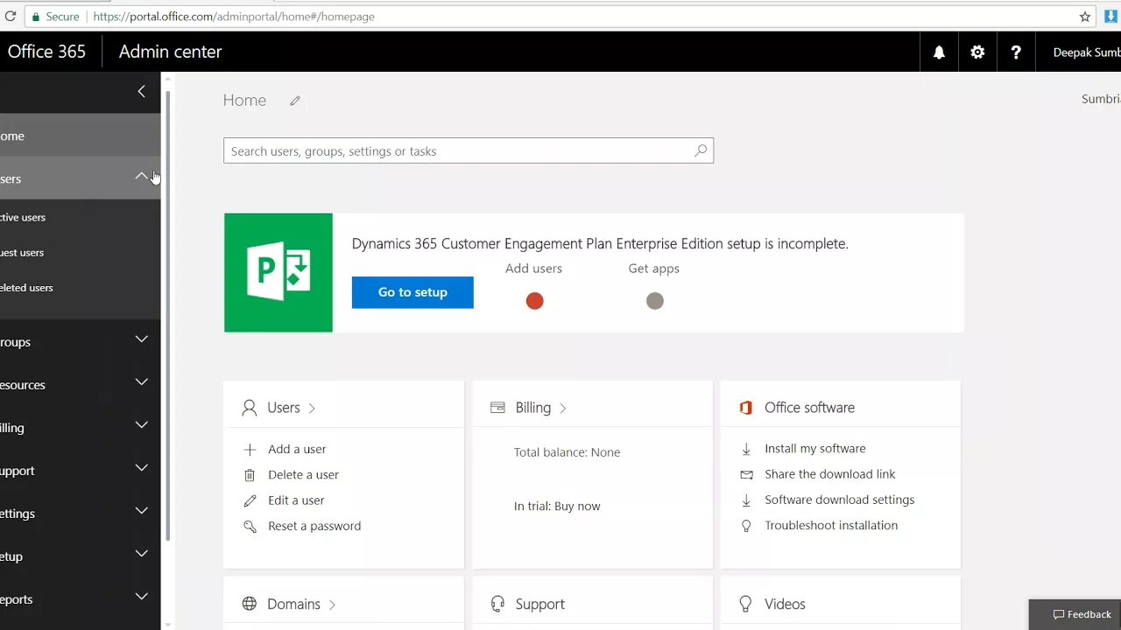
Task: Expand the Settings navigation section
Action: click(x=142, y=510)
